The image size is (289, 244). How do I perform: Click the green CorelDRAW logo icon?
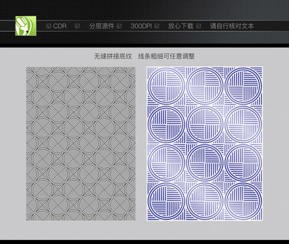pos(26,26)
